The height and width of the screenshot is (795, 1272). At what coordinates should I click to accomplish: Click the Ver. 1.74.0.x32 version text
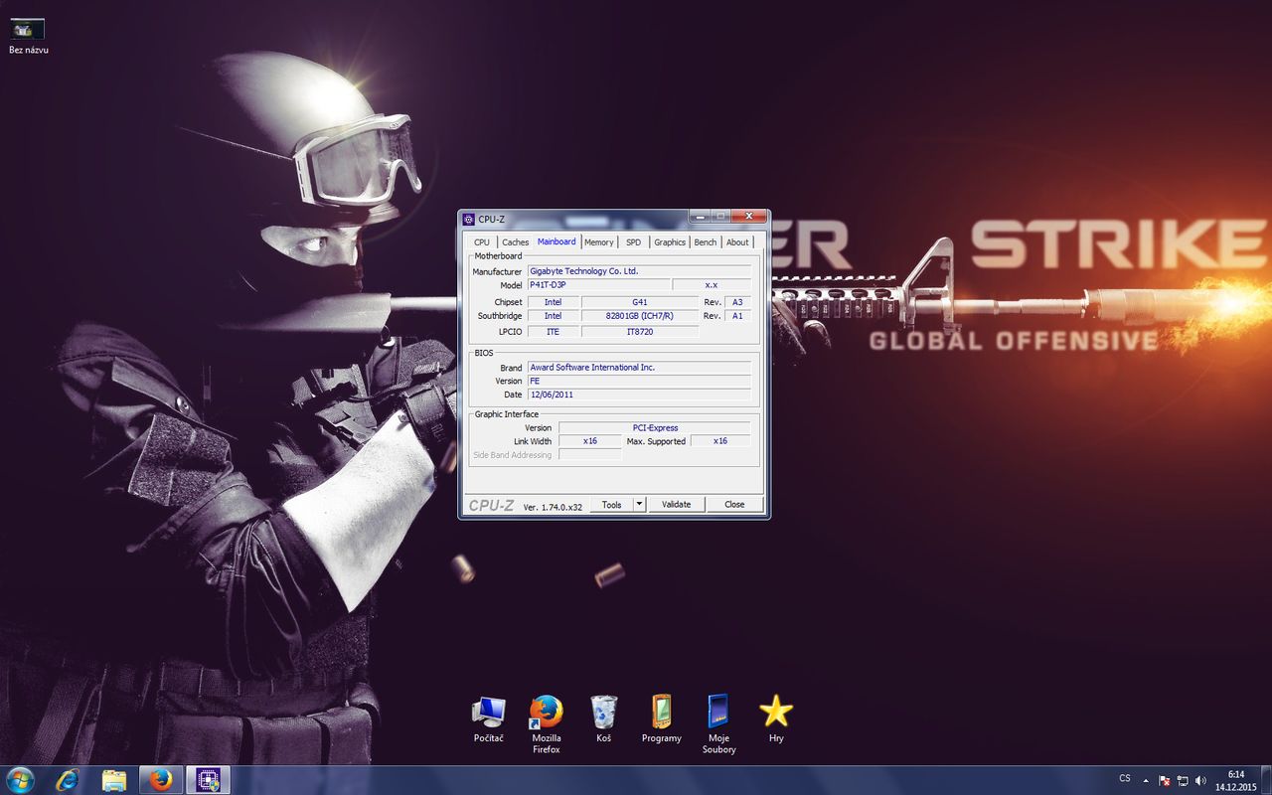point(553,506)
